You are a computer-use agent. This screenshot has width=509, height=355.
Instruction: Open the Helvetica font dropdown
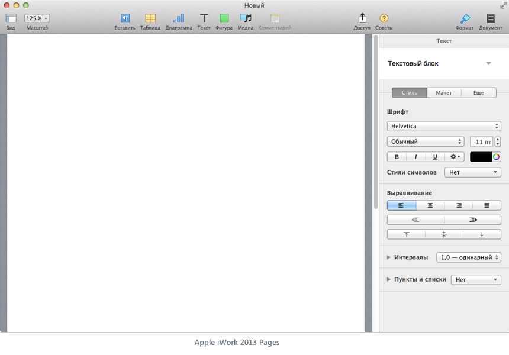(x=444, y=126)
